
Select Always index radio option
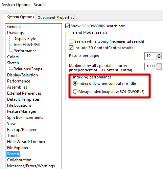(75, 92)
